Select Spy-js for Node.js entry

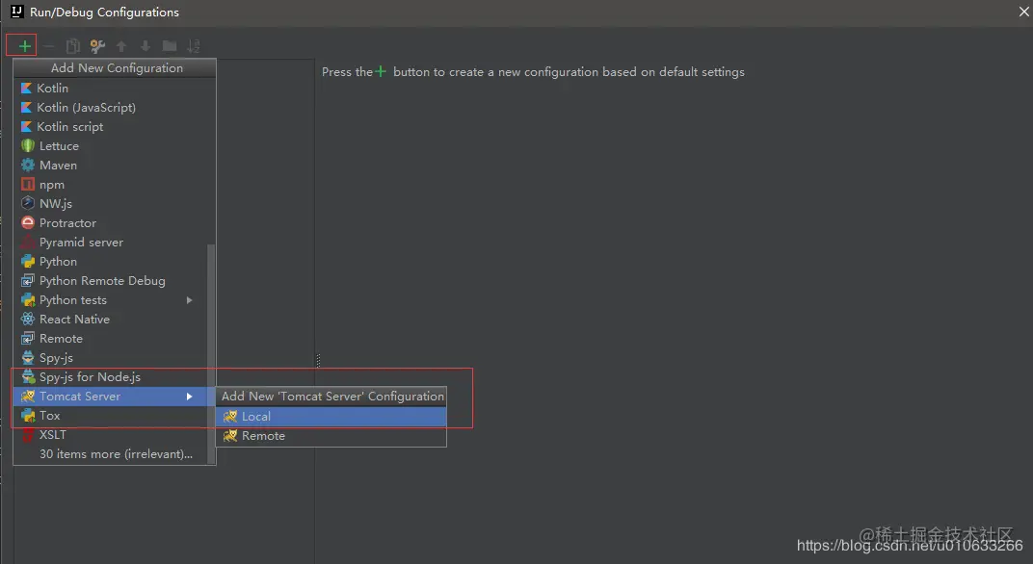pos(111,377)
